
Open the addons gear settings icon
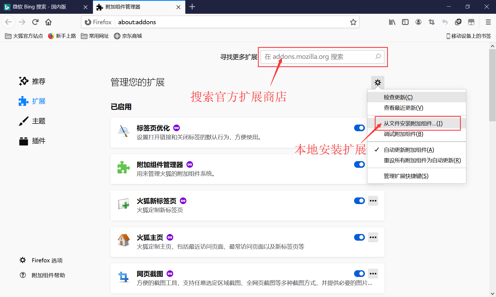[x=378, y=82]
